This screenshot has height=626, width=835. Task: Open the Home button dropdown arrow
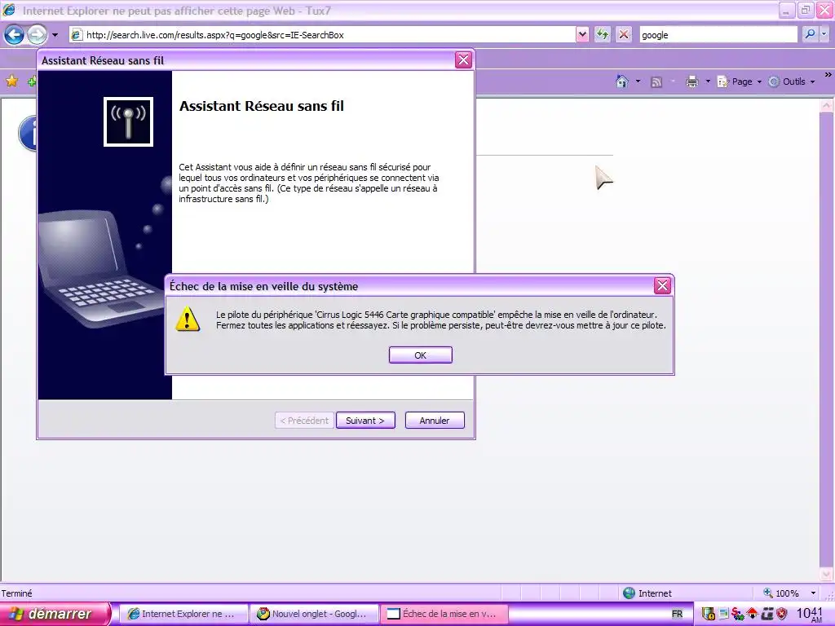click(x=638, y=82)
